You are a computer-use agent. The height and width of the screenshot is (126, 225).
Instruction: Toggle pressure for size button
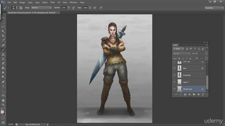tap(101, 8)
